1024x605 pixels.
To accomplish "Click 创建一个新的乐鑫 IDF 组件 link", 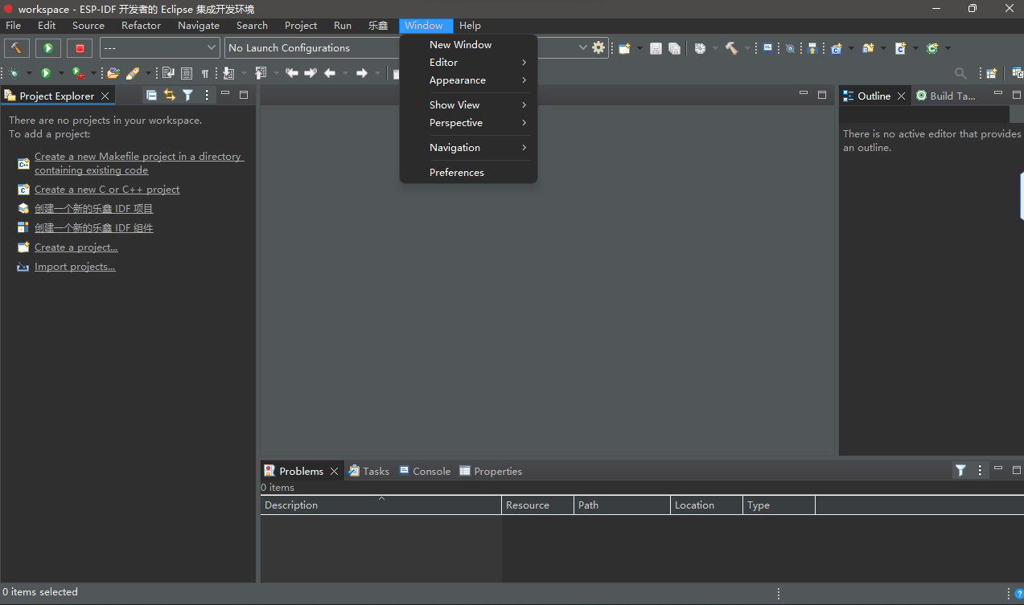I will tap(93, 228).
